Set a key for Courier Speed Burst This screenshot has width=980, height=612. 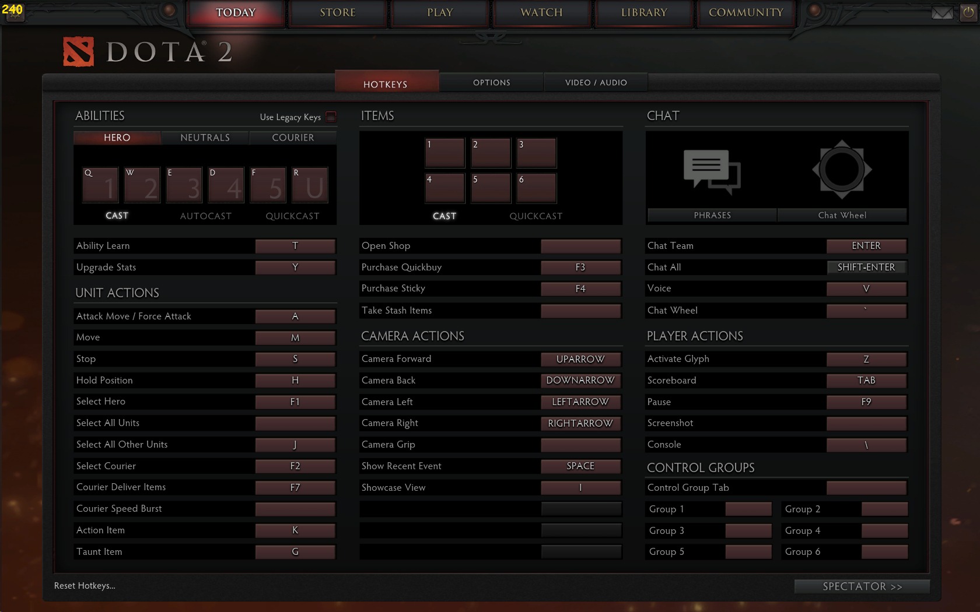pos(295,509)
